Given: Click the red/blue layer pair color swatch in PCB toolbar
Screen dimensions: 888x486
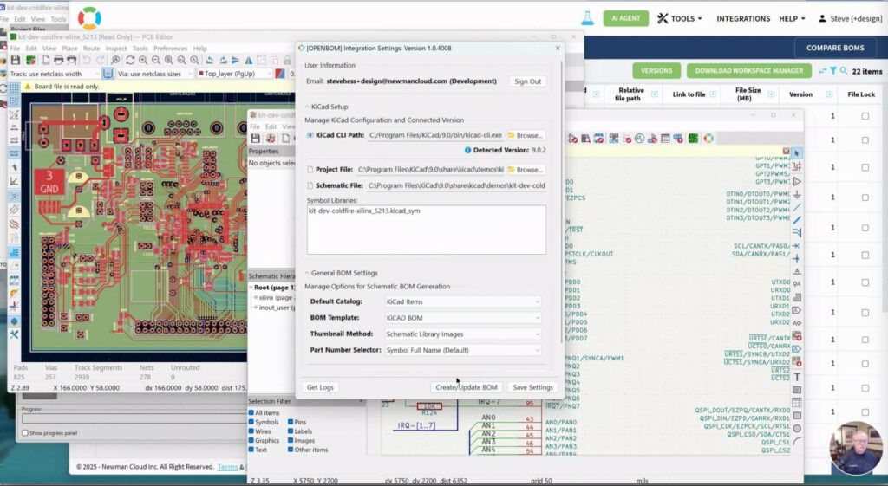Looking at the screenshot, I should tap(280, 74).
